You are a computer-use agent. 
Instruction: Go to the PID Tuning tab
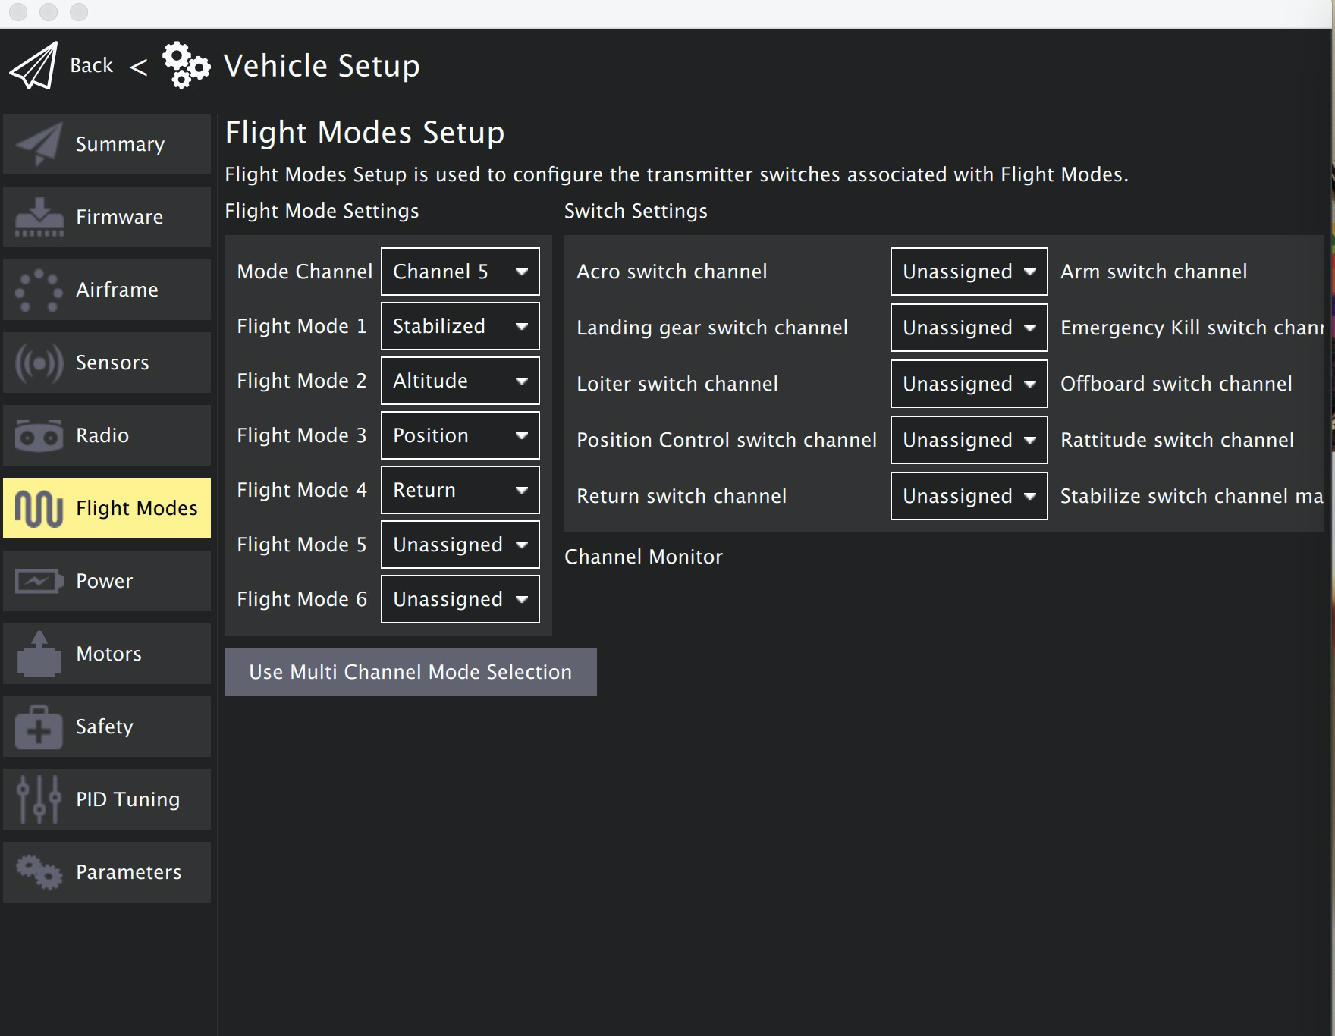(107, 799)
